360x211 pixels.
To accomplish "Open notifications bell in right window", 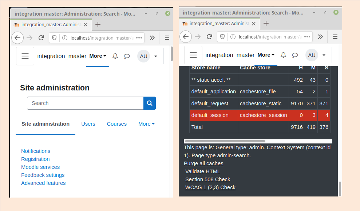I will click(x=283, y=55).
